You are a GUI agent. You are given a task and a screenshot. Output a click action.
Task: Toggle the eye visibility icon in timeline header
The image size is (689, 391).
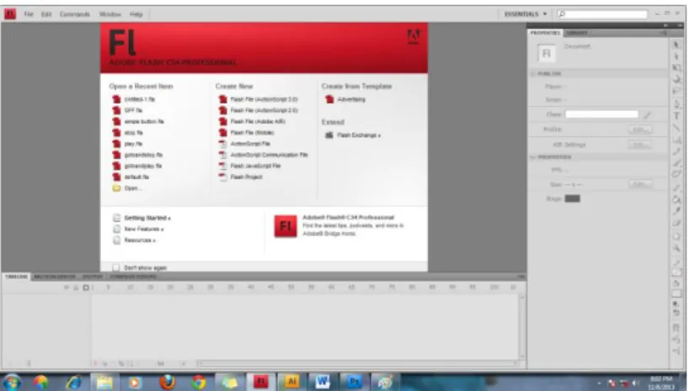[67, 288]
